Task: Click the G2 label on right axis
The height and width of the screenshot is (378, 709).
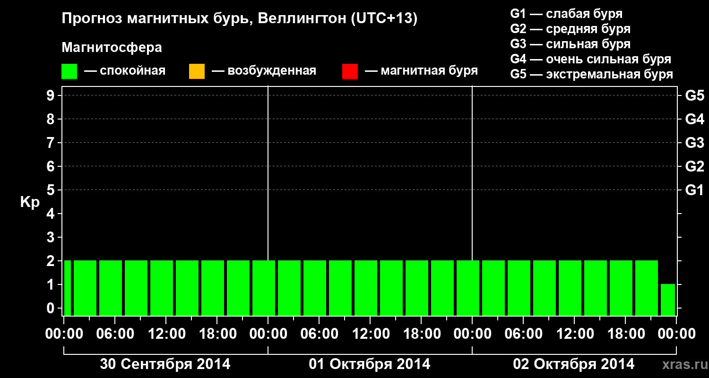Action: [x=694, y=166]
